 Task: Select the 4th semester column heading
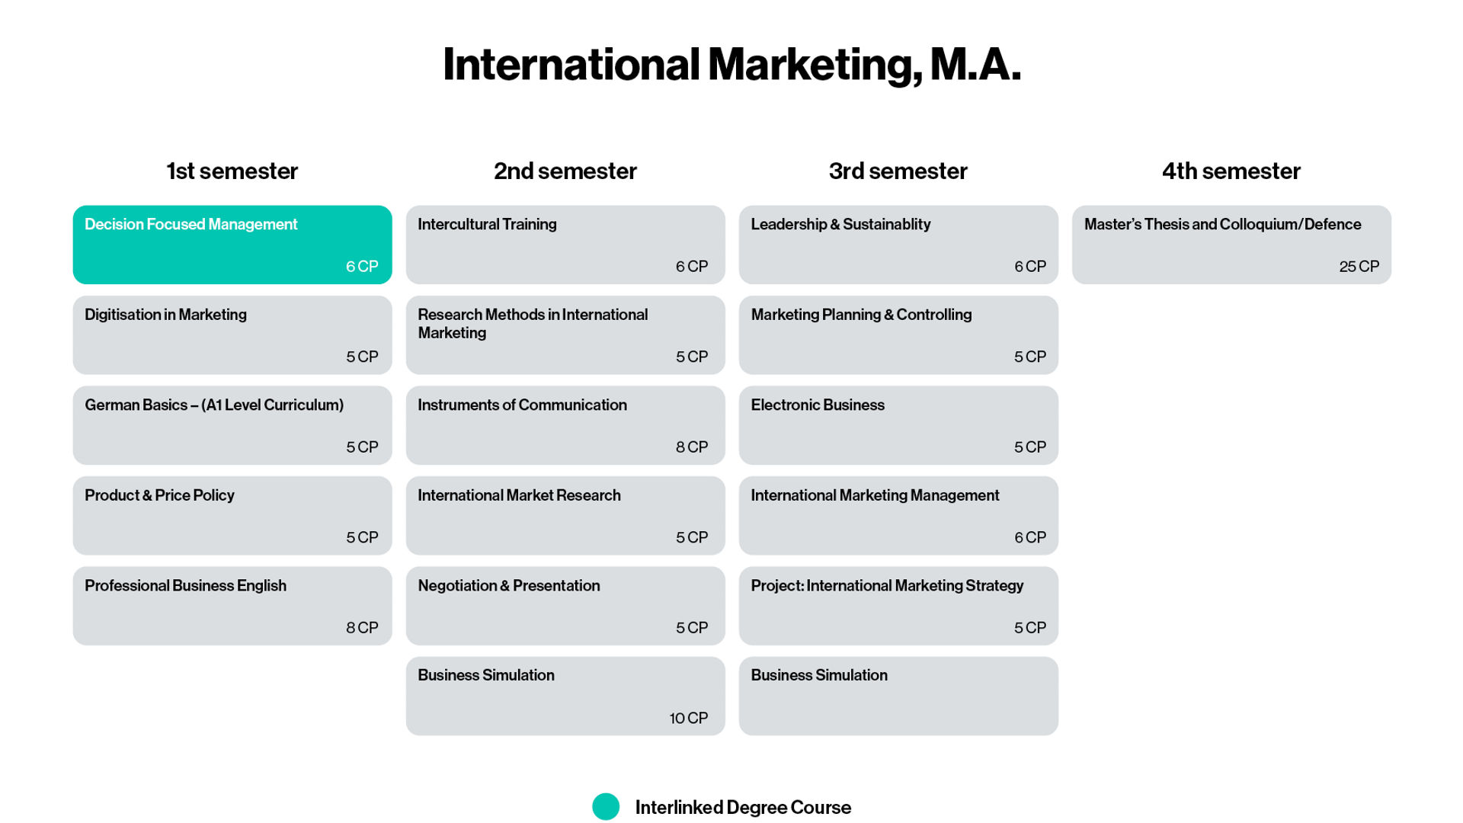pos(1231,171)
